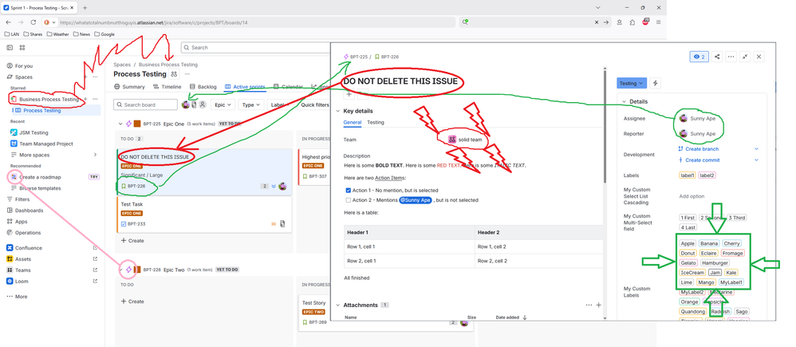Switch to the Summary tab
The image size is (796, 347).
coord(129,87)
